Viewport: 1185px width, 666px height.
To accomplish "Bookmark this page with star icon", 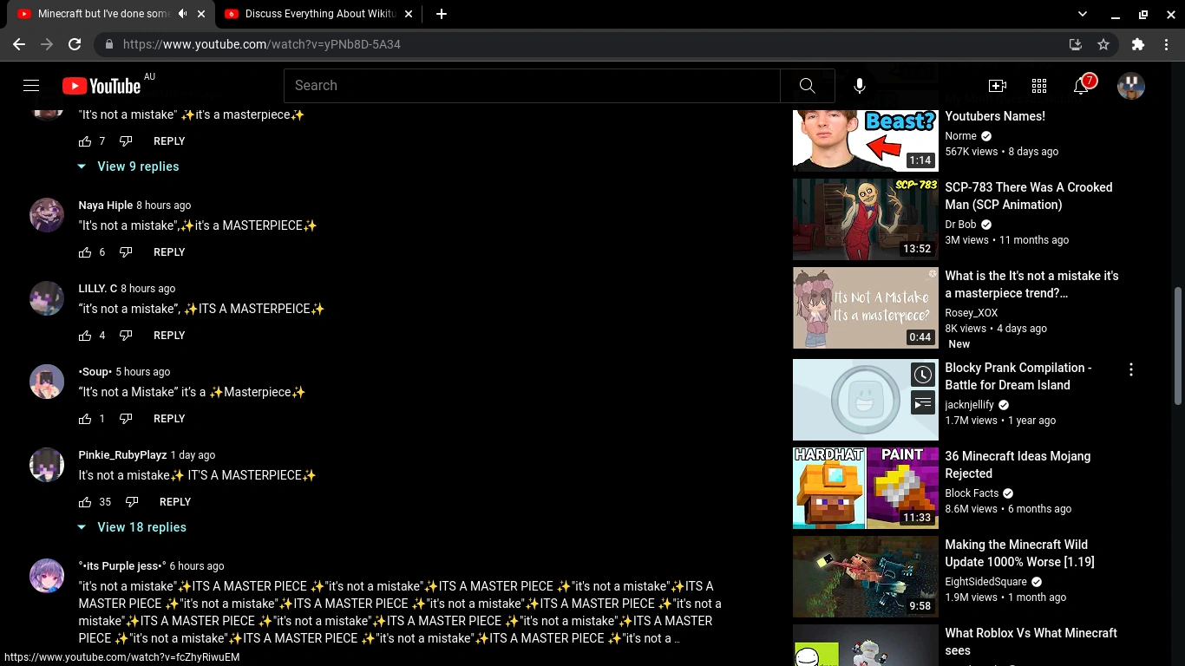I will pyautogui.click(x=1103, y=44).
